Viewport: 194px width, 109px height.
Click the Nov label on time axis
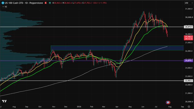tap(54, 106)
